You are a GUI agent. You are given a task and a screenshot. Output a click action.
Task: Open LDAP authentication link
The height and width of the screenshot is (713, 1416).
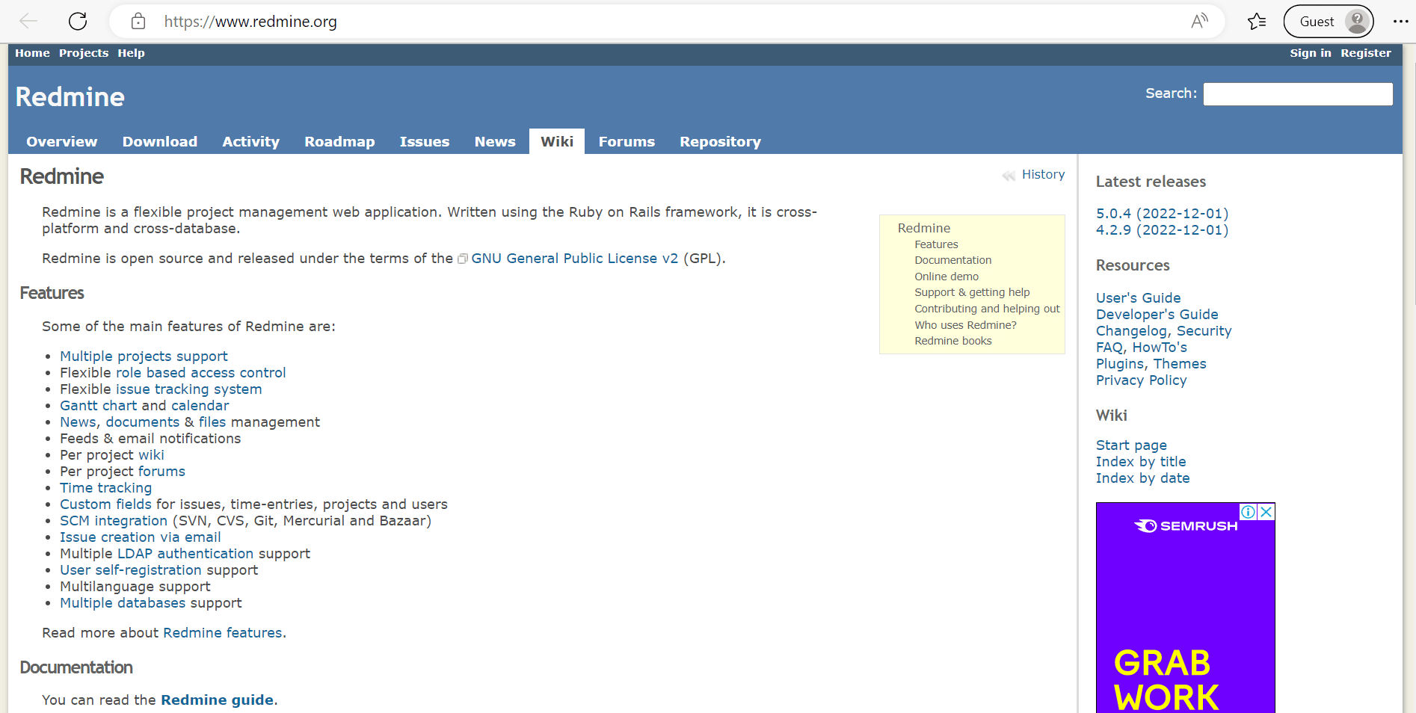point(185,554)
